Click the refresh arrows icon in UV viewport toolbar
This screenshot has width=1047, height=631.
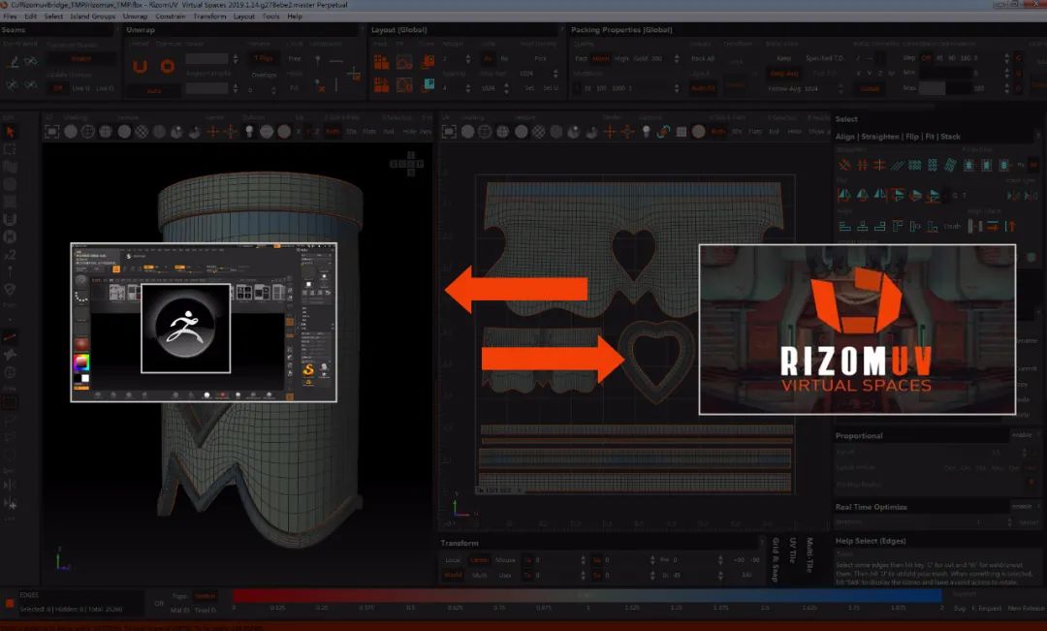(663, 132)
